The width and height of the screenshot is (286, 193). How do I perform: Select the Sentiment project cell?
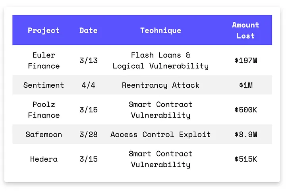44,85
